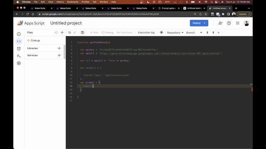
Task: Open macOS Spotlight search icon
Action: (x=212, y=2)
